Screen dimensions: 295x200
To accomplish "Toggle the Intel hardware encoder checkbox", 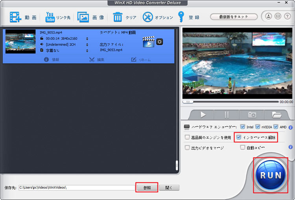I will point(243,127).
